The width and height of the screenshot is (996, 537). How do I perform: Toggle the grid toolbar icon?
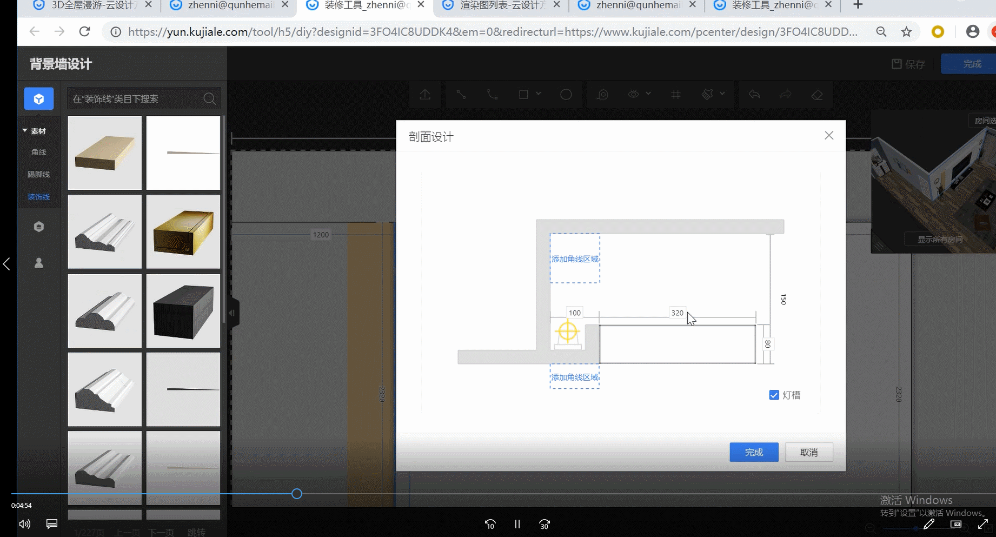(676, 95)
